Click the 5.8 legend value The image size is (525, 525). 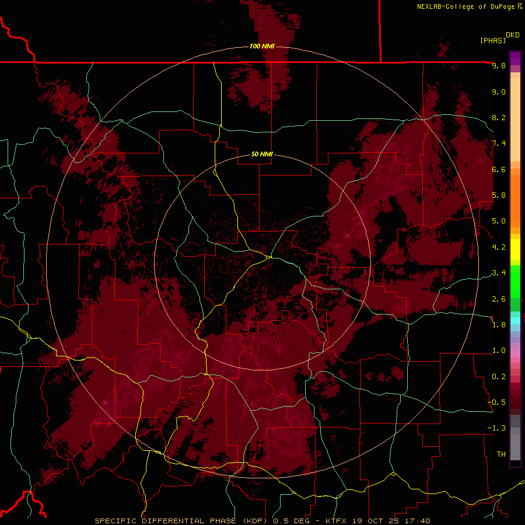499,195
